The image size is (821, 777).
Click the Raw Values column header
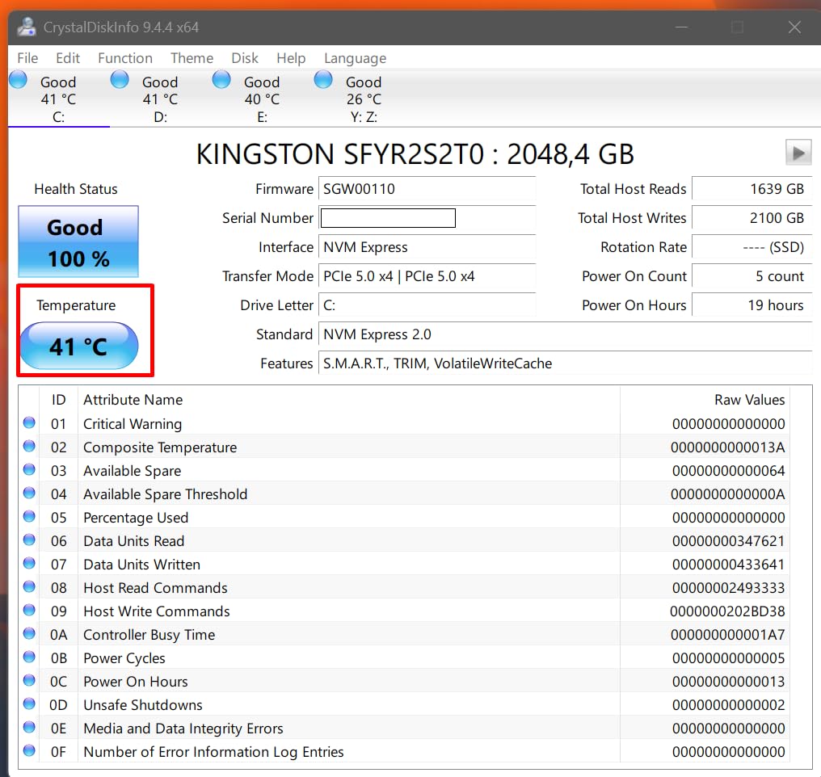coord(749,400)
